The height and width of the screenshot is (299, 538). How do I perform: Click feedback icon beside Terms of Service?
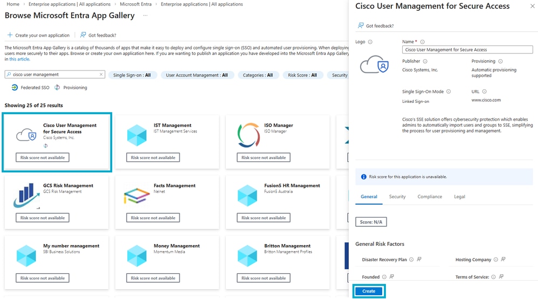(501, 276)
